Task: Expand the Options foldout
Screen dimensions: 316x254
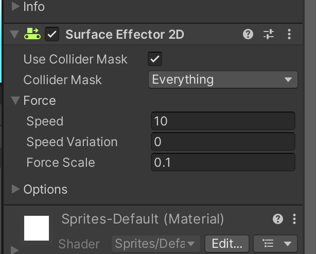Action: pos(15,189)
